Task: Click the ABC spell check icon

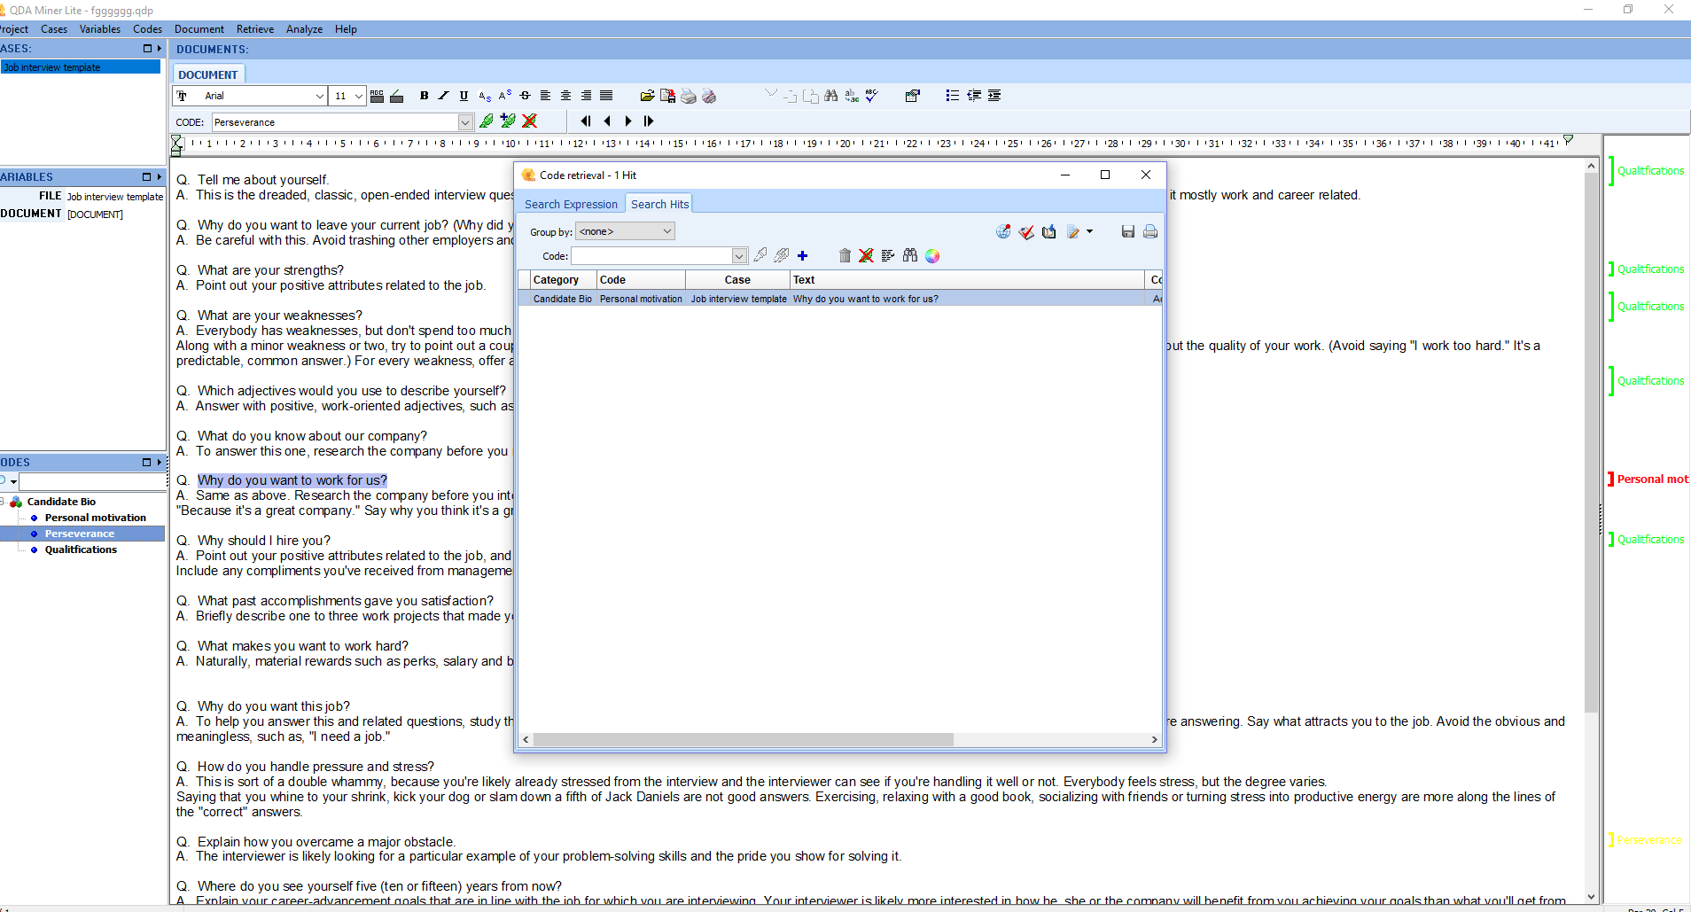Action: (872, 96)
